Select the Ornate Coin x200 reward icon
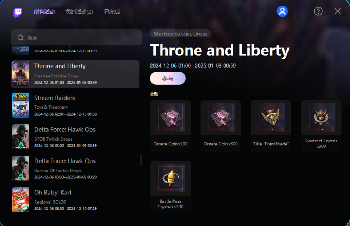This screenshot has height=226, width=350. 171,117
